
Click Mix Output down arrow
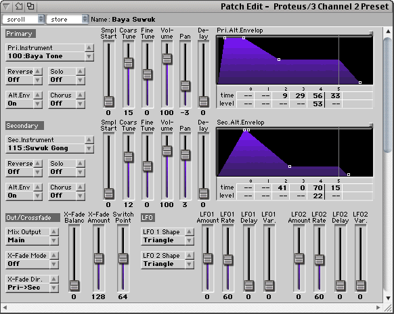click(x=53, y=240)
